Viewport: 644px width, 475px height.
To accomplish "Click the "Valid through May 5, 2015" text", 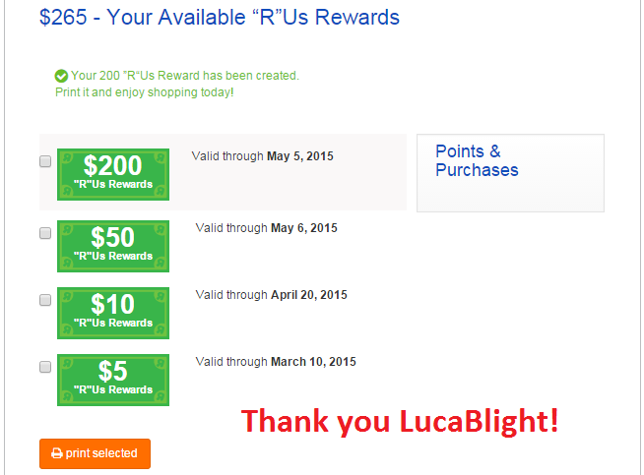I will pos(263,156).
